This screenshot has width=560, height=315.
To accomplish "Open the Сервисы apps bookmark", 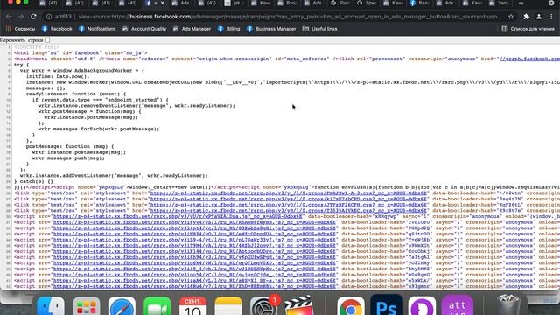I will [20, 29].
